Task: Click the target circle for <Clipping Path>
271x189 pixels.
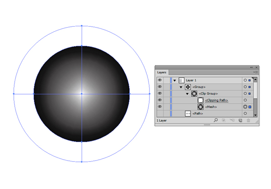Action: (245, 100)
